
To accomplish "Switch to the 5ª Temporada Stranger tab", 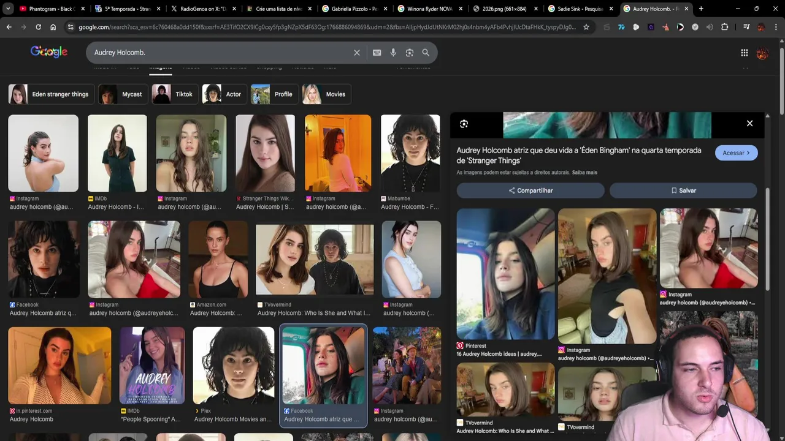I will pos(127,9).
